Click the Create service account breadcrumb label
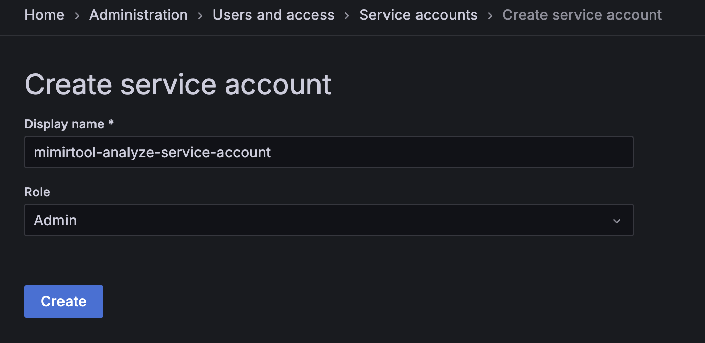 (x=582, y=15)
